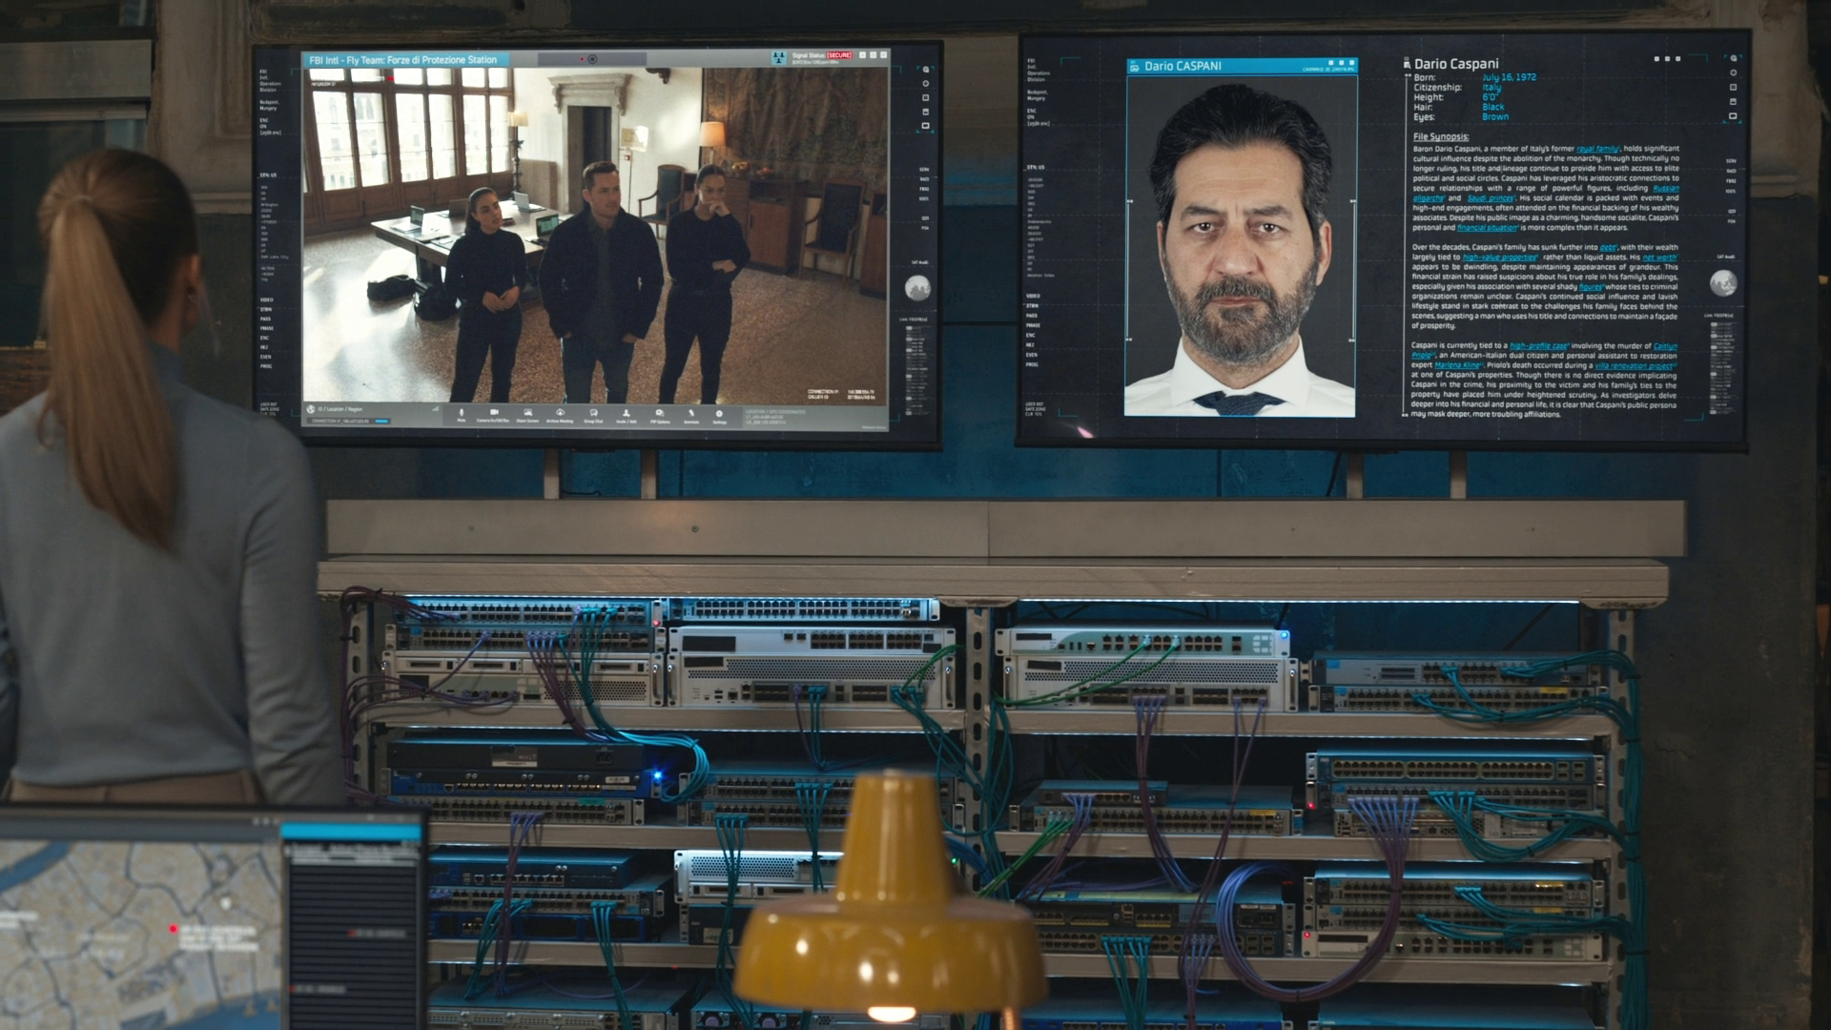Click the satellite globe on profile screen
The height and width of the screenshot is (1030, 1831).
tap(1722, 282)
